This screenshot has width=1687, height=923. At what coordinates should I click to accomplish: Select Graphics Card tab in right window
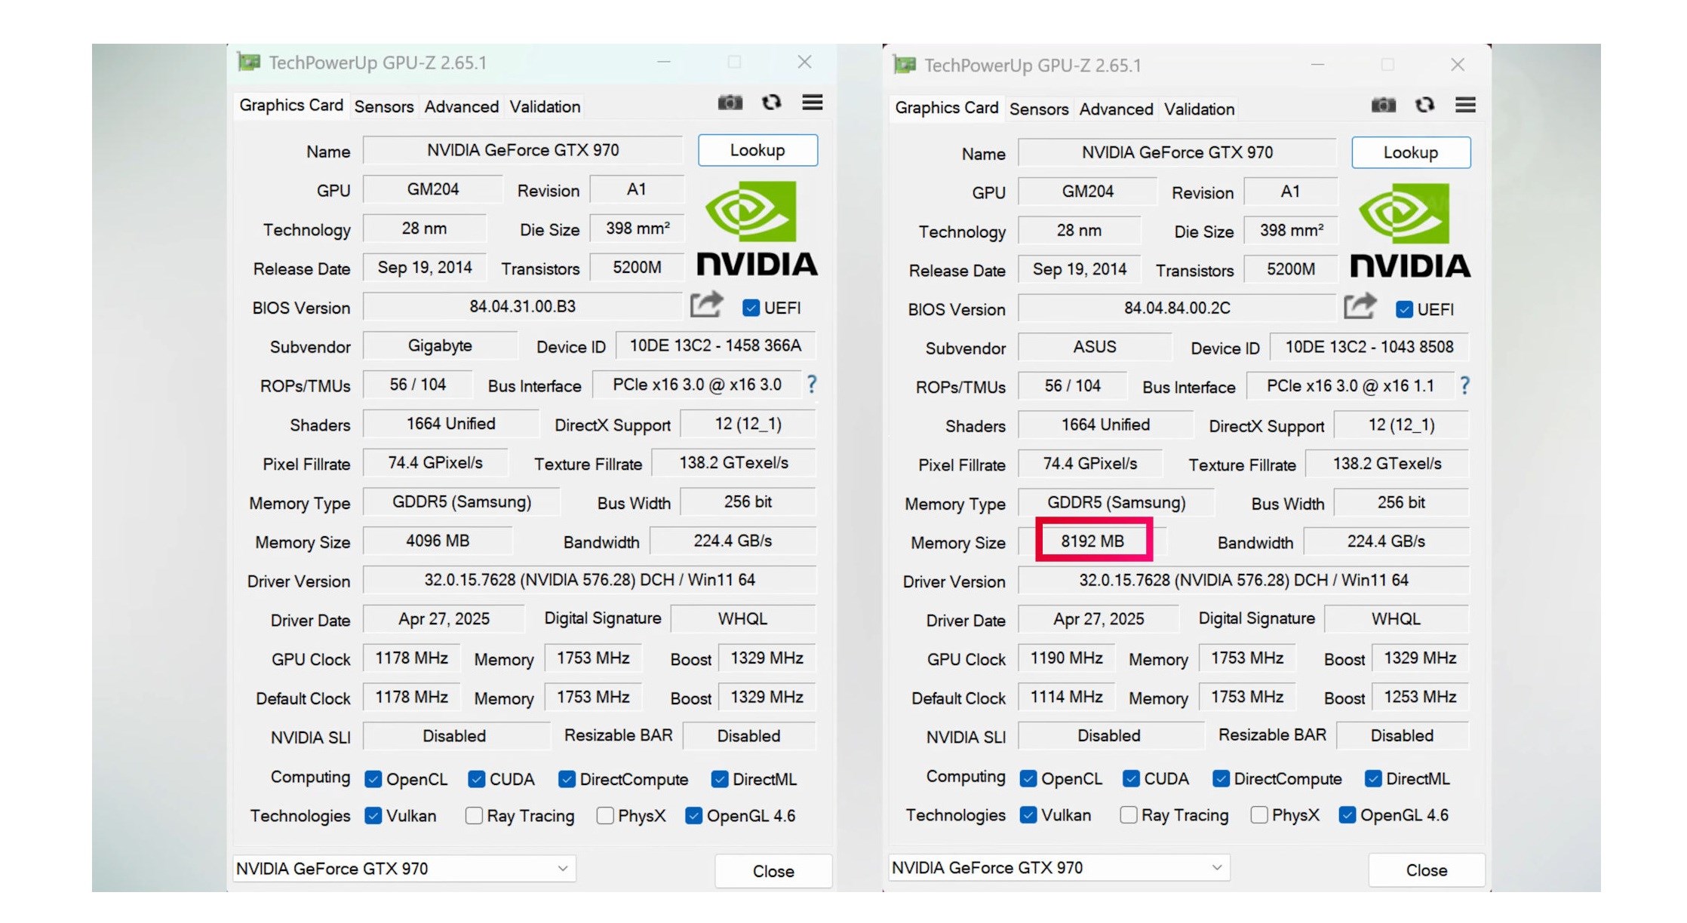[947, 107]
